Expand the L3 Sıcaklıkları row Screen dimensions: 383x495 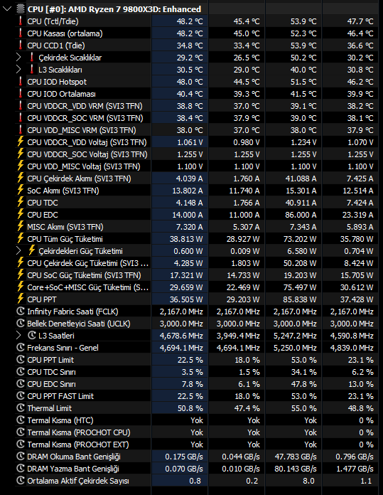coord(18,70)
